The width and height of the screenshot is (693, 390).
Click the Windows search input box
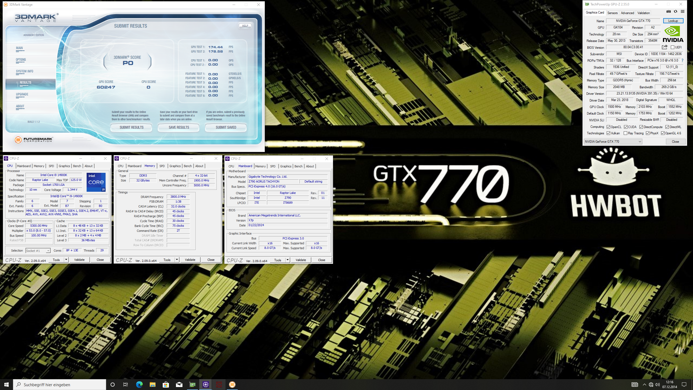click(60, 385)
